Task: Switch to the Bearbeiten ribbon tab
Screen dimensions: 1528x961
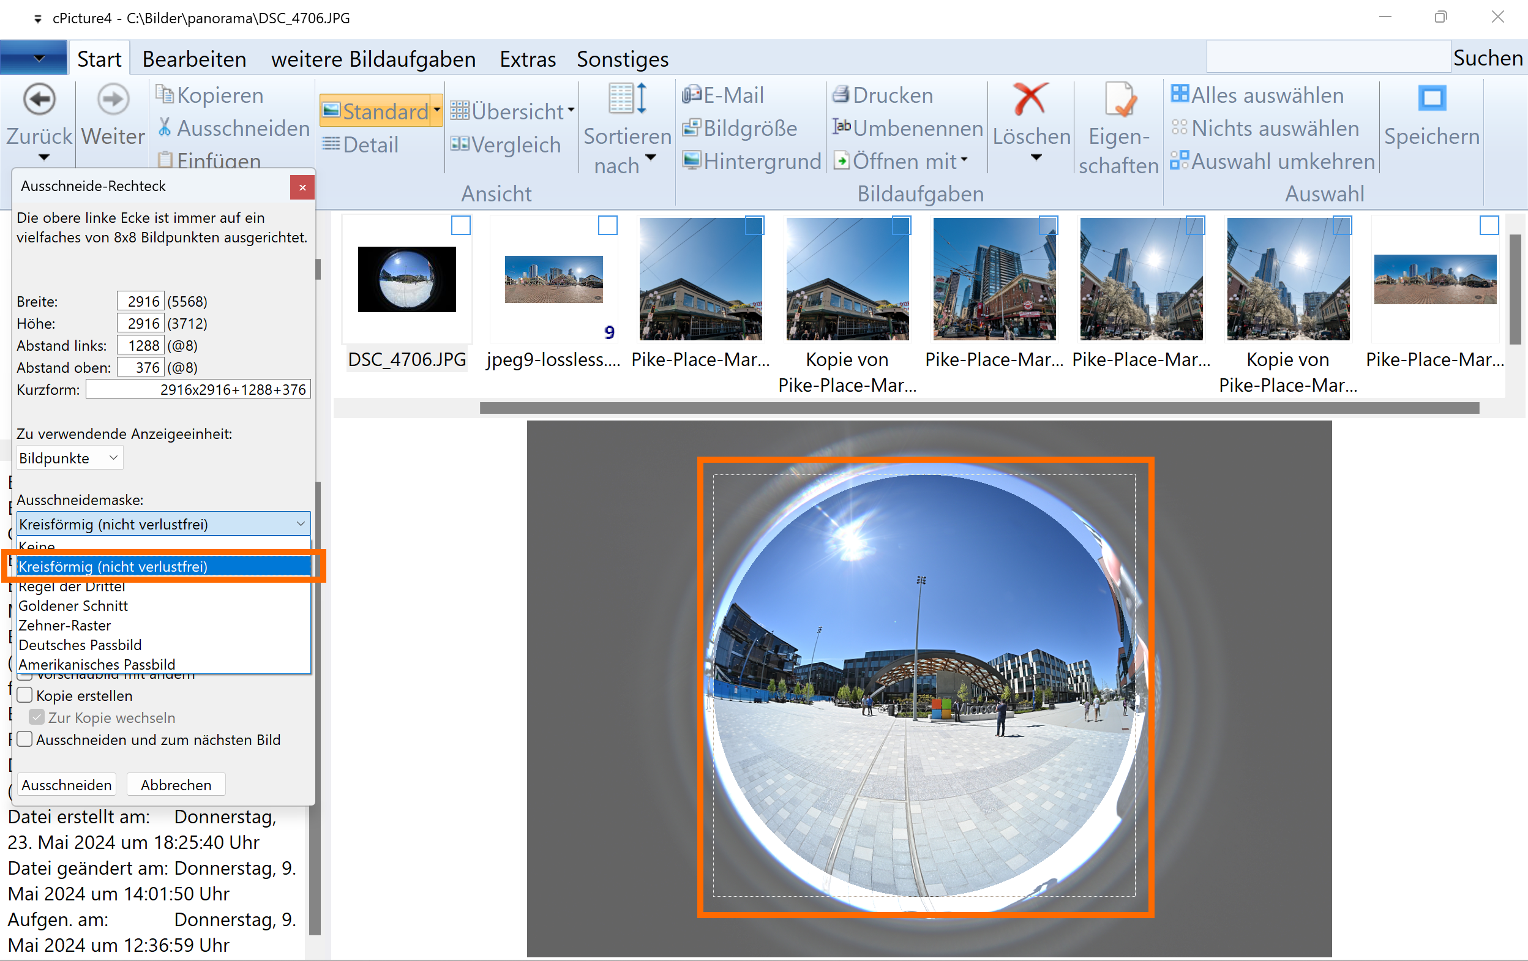Action: tap(194, 59)
